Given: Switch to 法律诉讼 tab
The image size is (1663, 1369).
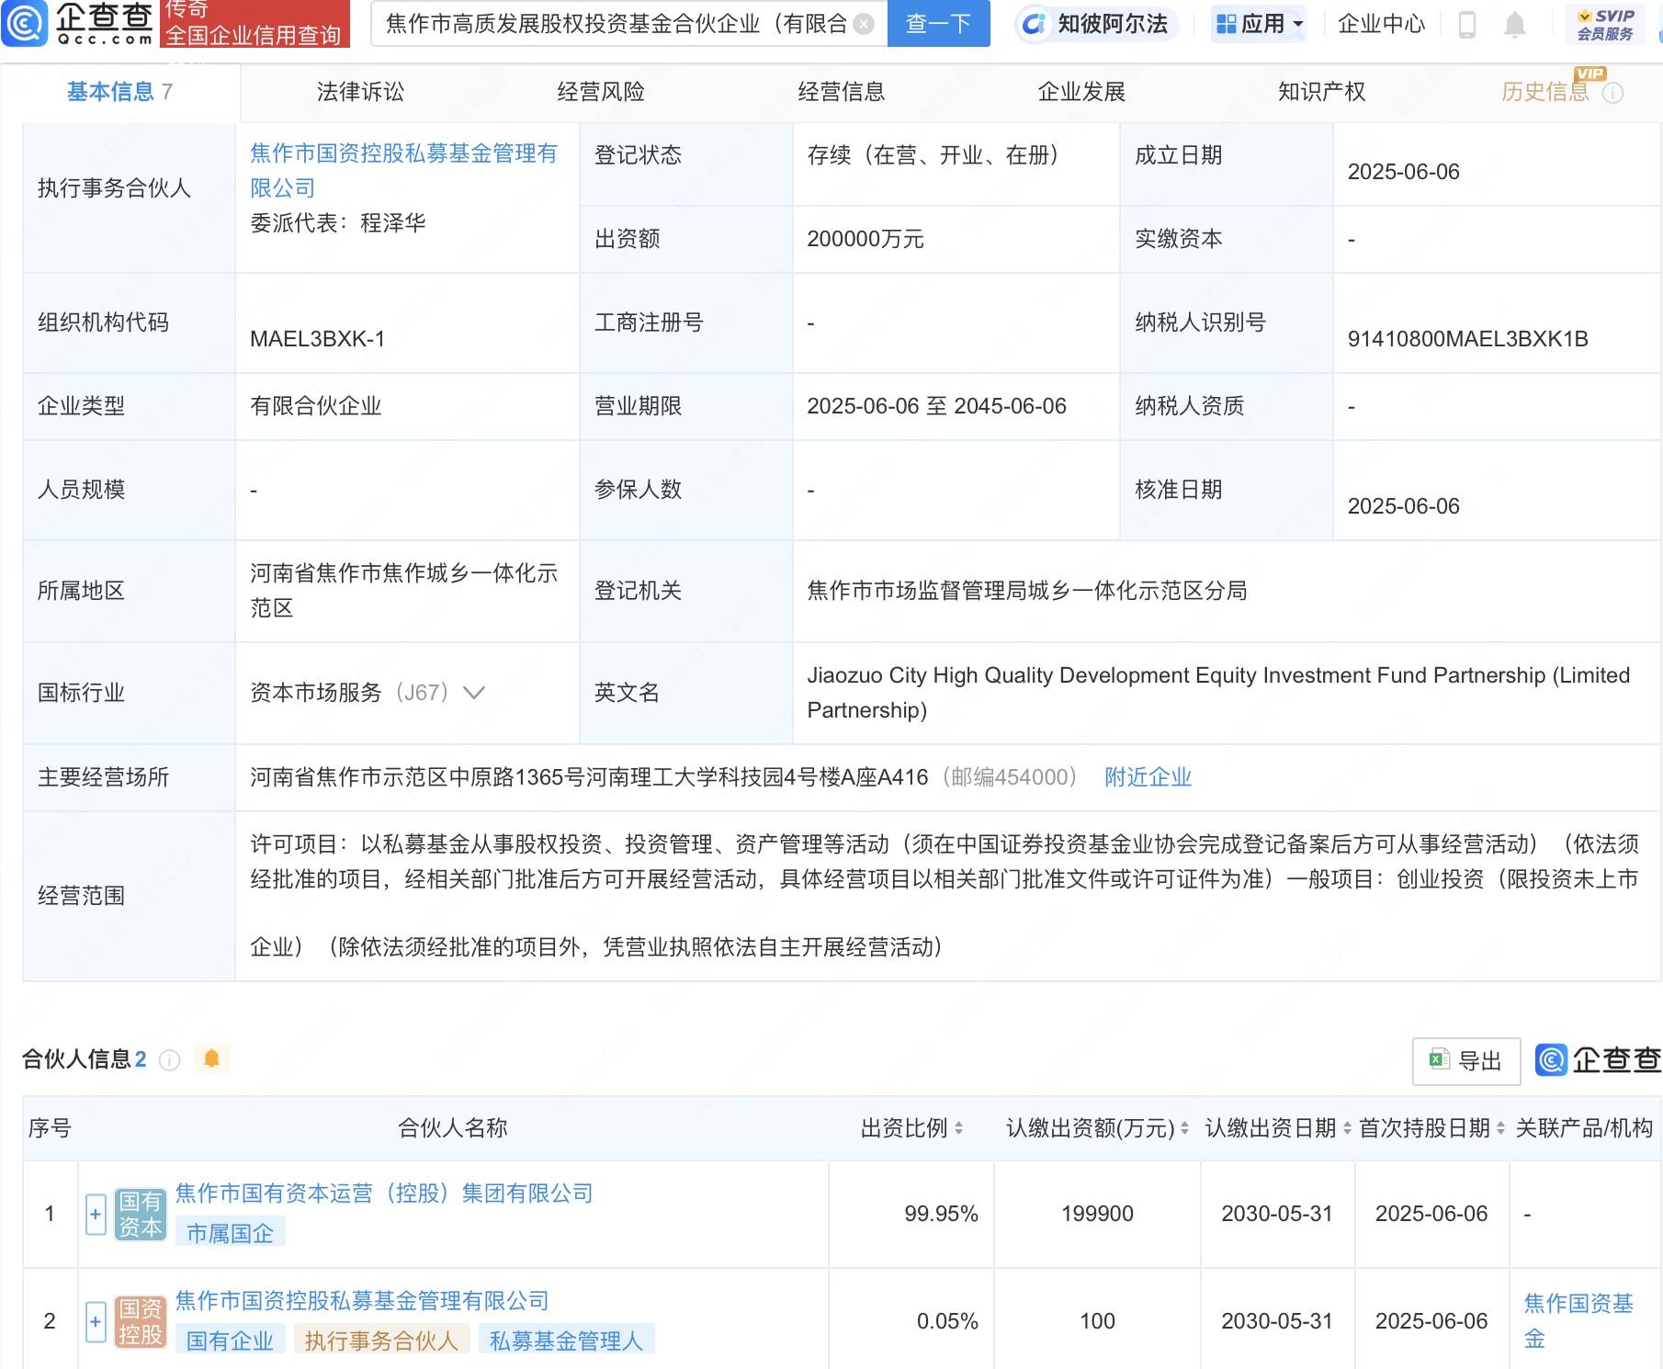Looking at the screenshot, I should 360,92.
